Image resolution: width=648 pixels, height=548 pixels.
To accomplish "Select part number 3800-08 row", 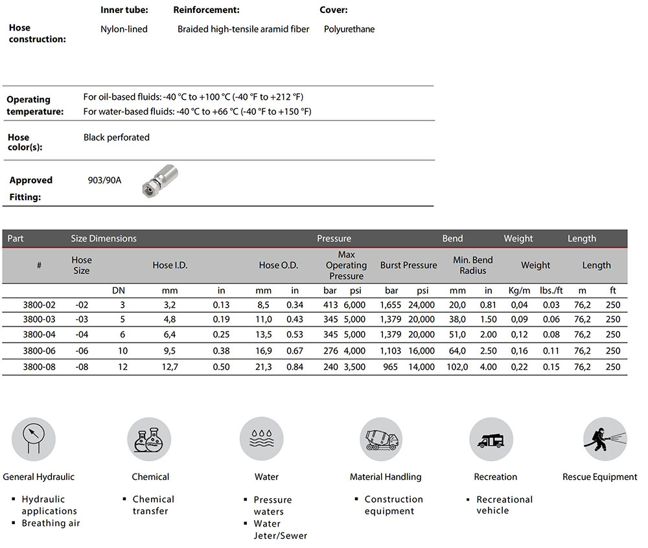I will pyautogui.click(x=39, y=367).
